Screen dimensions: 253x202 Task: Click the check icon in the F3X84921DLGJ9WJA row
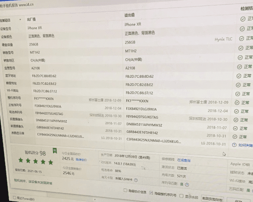[236, 111]
